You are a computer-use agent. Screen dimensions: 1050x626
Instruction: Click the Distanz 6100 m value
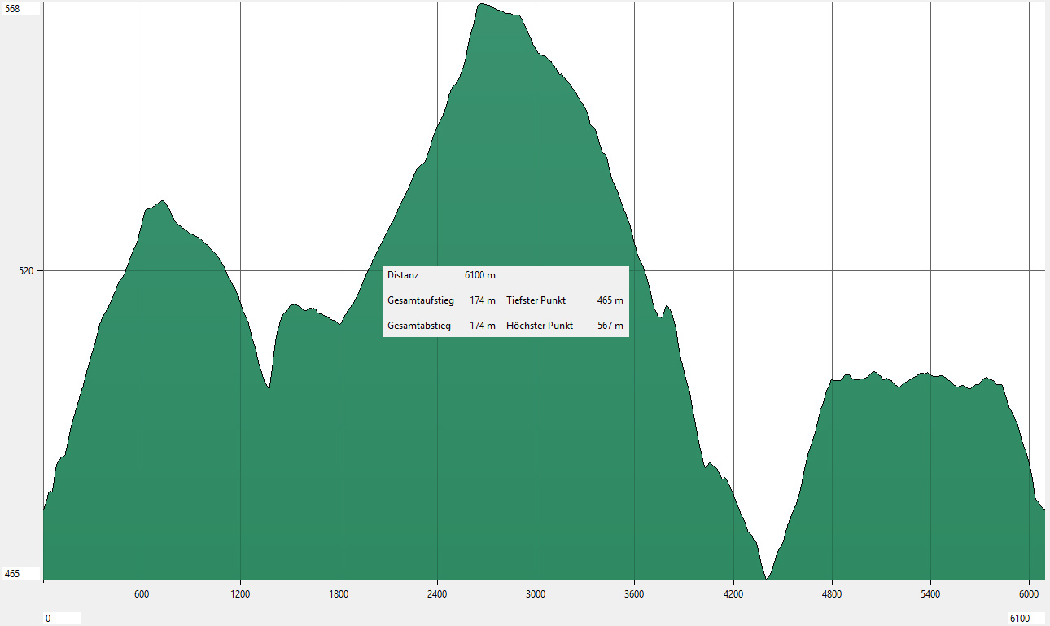click(479, 275)
